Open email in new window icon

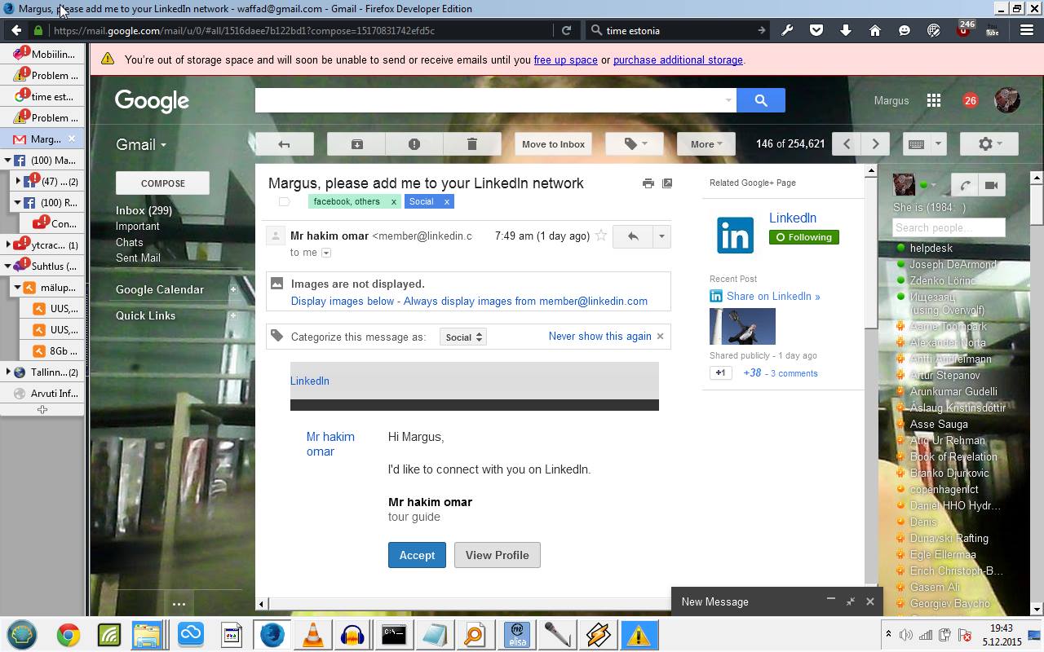tap(667, 183)
